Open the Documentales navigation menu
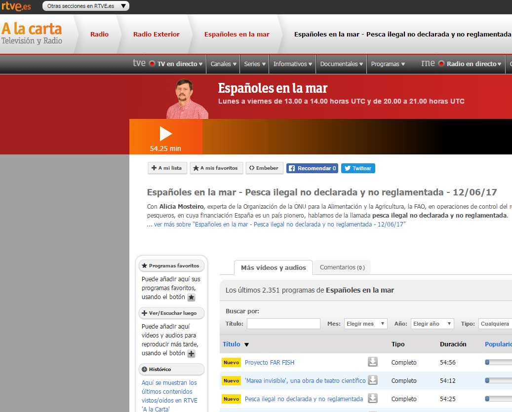This screenshot has height=412, width=512. coord(342,64)
